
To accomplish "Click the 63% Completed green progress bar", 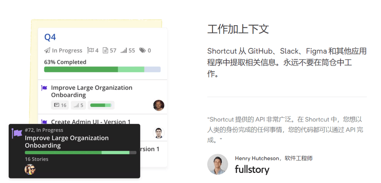I will point(102,69).
